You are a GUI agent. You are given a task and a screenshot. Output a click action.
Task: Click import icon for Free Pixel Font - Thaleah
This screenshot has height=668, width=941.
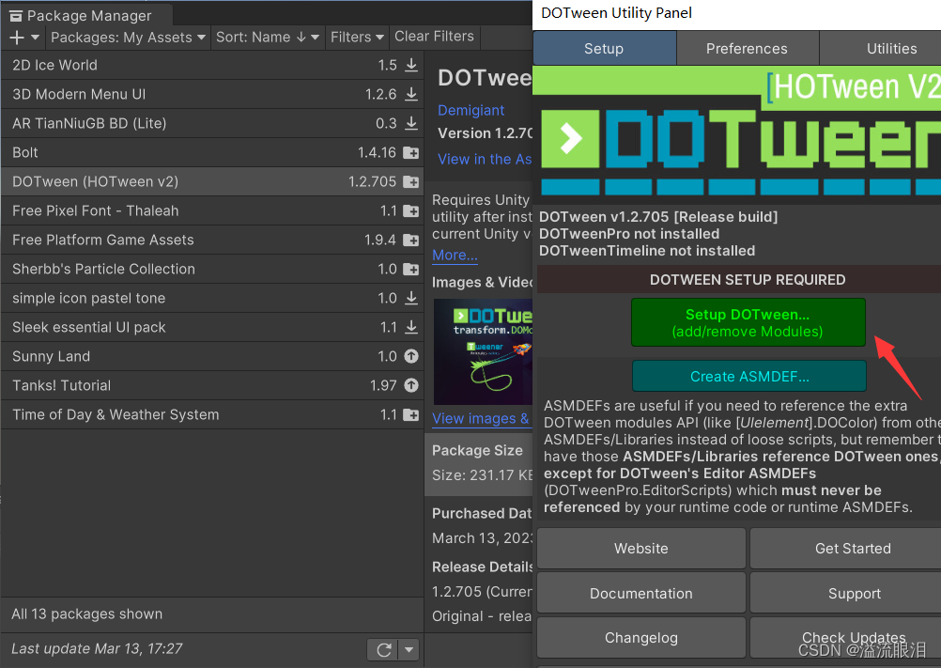click(x=411, y=210)
